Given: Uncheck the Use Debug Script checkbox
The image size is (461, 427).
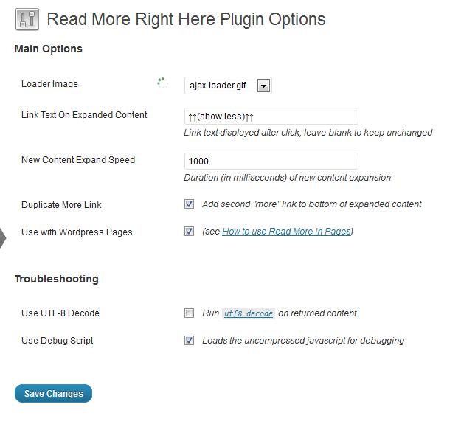Looking at the screenshot, I should pos(190,341).
